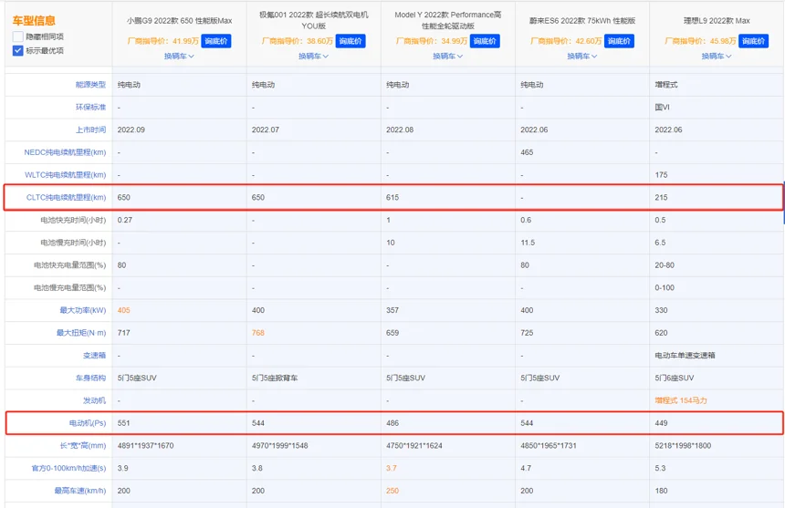Viewport: 785px width, 508px height.
Task: Open 换辆车 dropdown under 蔚来ES6
Action: pos(582,56)
